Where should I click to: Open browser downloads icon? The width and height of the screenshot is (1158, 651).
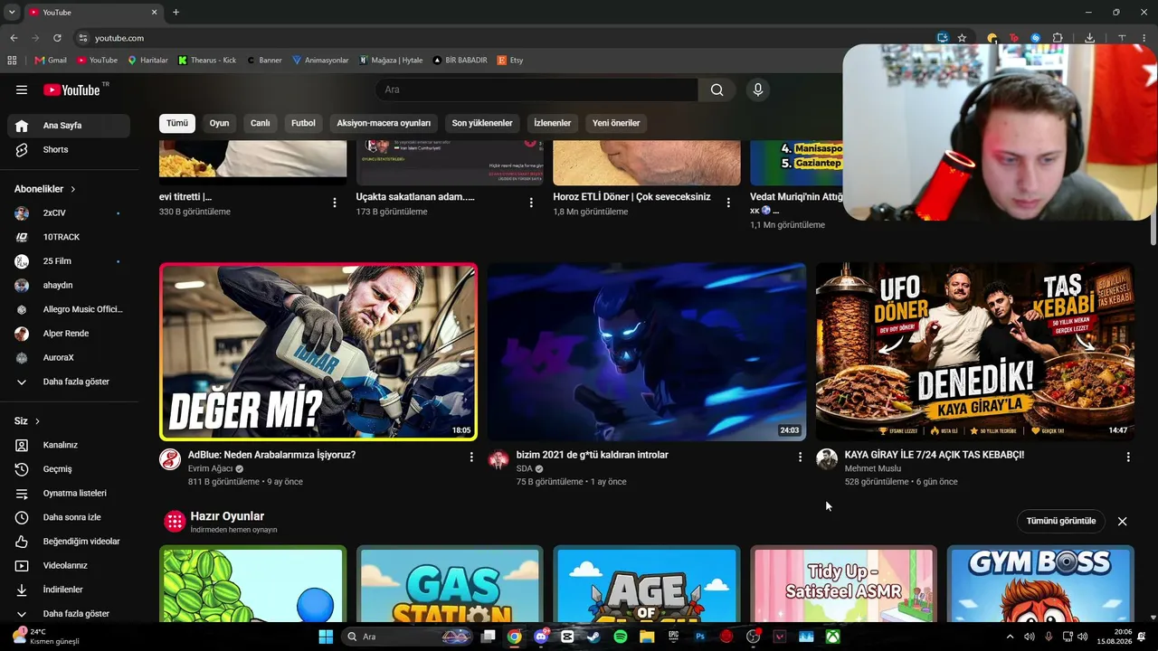tap(1089, 38)
